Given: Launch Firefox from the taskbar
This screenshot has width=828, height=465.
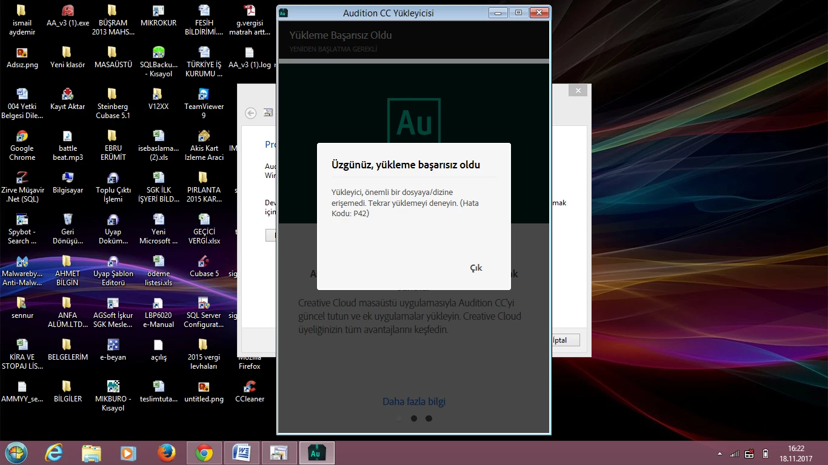Looking at the screenshot, I should click(166, 453).
